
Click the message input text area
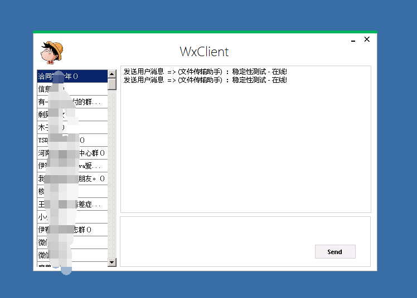coord(245,241)
